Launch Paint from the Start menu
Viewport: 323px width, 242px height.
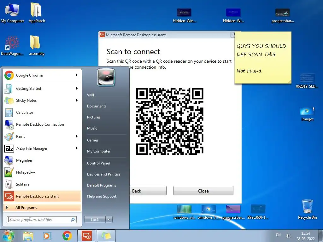coord(42,136)
